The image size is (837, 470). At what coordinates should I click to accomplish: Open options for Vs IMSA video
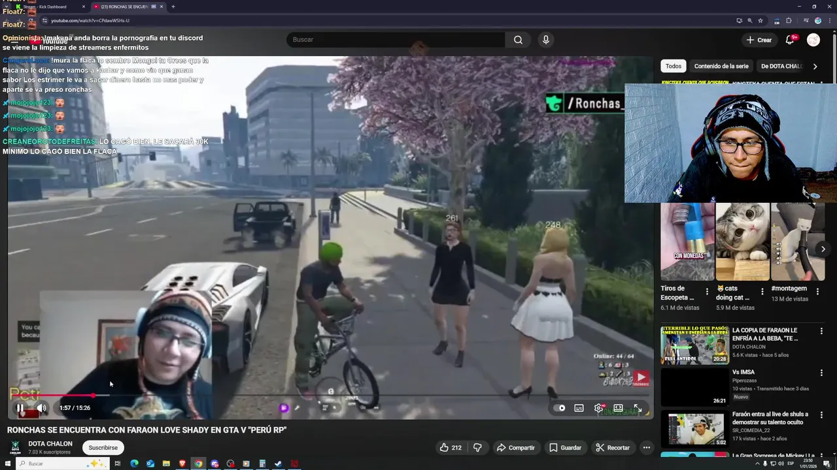tap(822, 373)
